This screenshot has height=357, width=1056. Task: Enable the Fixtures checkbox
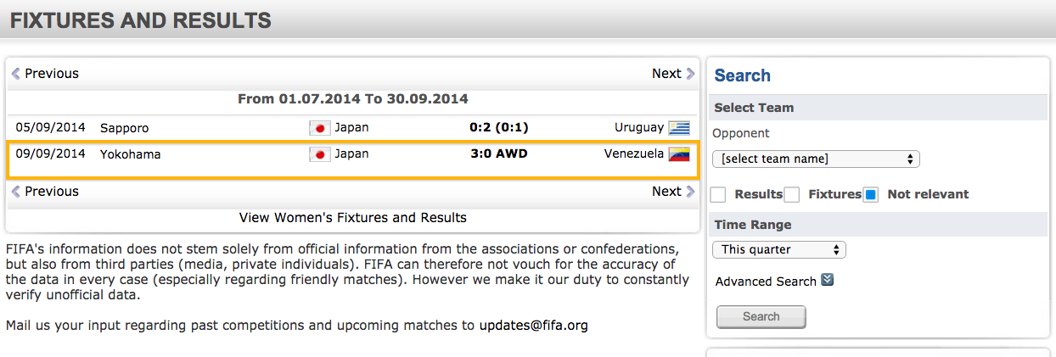click(x=792, y=195)
